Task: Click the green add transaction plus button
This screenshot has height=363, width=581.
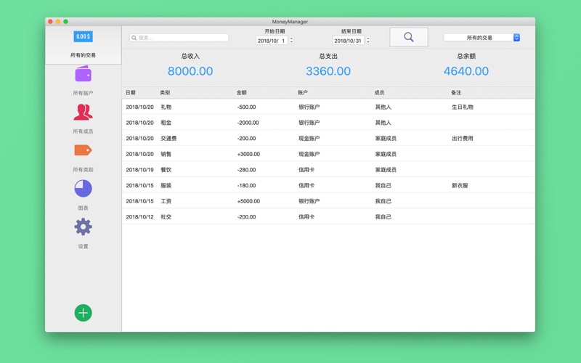Action: [83, 313]
